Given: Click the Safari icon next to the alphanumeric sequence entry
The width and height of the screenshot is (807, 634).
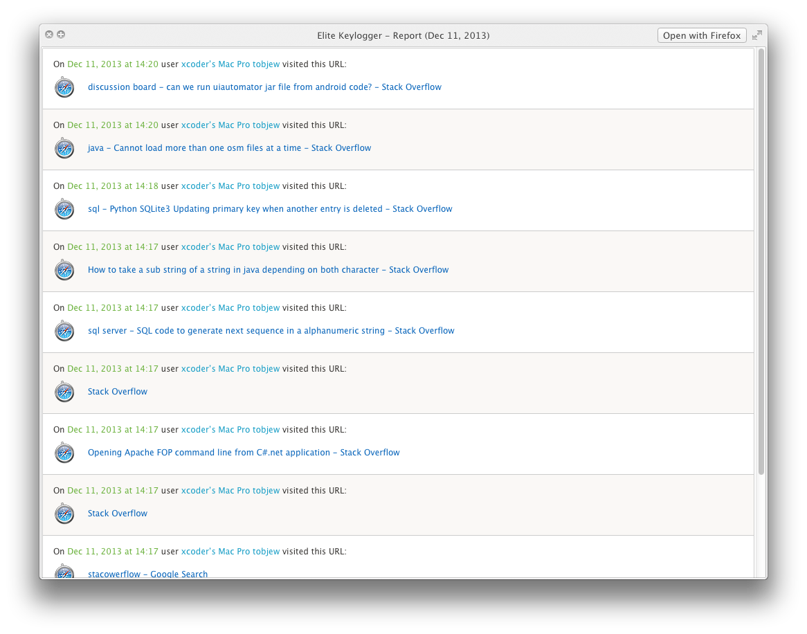Looking at the screenshot, I should 64,331.
